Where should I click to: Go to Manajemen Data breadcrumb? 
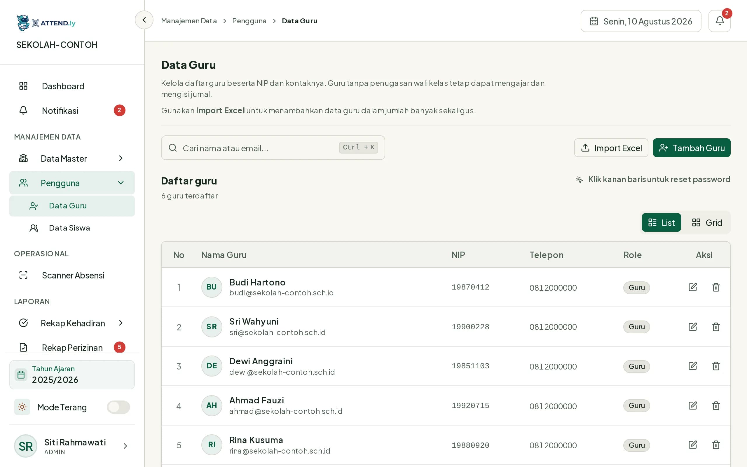click(x=189, y=21)
